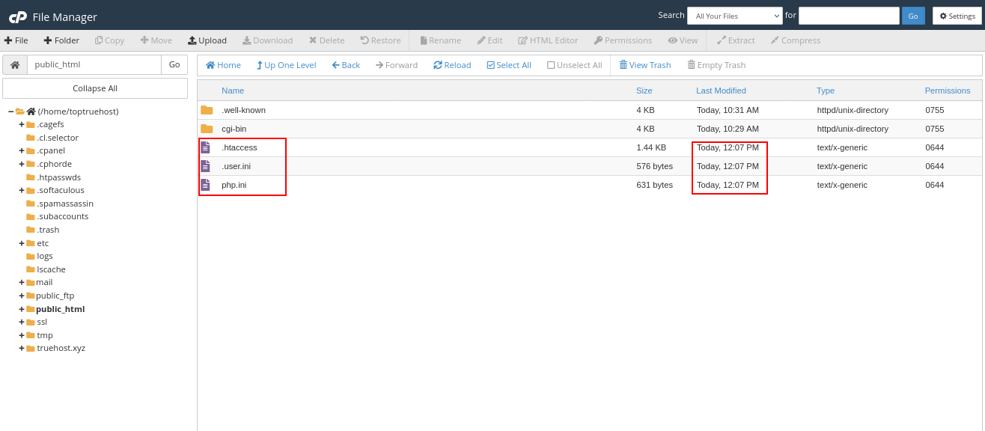Click the Permissions toolbar icon
This screenshot has width=985, height=431.
pyautogui.click(x=623, y=40)
